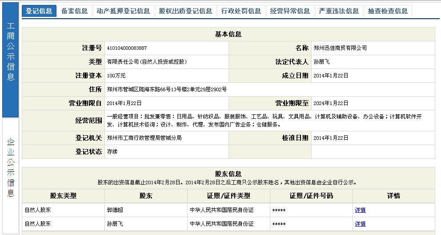Click 营业期限至 value 2024年1月22日
441x235 pixels.
[331, 103]
